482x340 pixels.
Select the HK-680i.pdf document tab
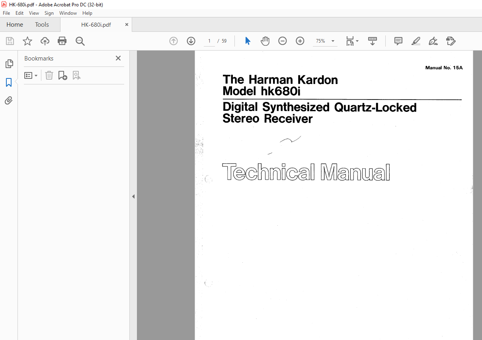96,25
